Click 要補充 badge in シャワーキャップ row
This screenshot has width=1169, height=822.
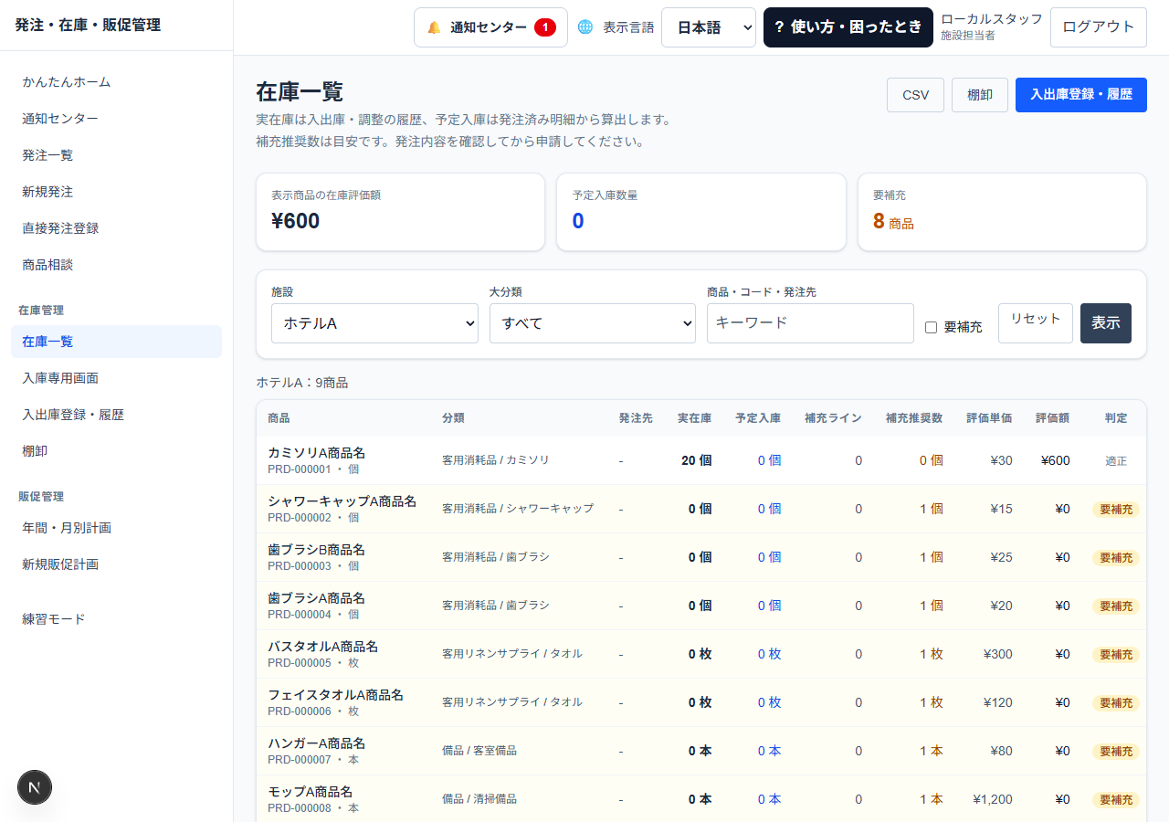coord(1116,510)
